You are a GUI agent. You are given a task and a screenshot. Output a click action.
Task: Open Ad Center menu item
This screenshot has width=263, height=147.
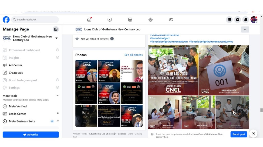click(31, 65)
